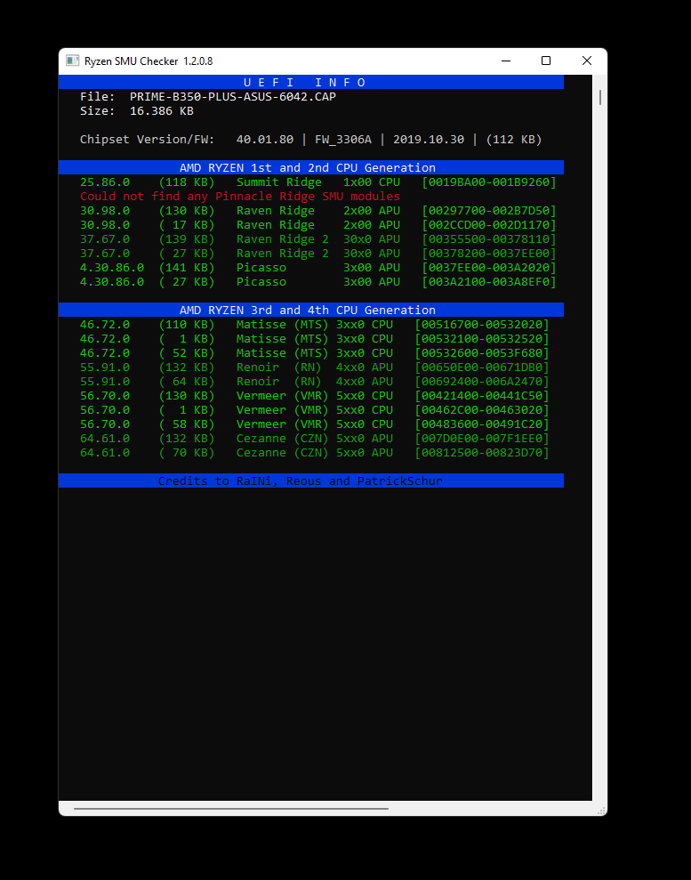Click the red Pinnacle Ridge error line
Screen dimensions: 691x880
click(x=240, y=197)
